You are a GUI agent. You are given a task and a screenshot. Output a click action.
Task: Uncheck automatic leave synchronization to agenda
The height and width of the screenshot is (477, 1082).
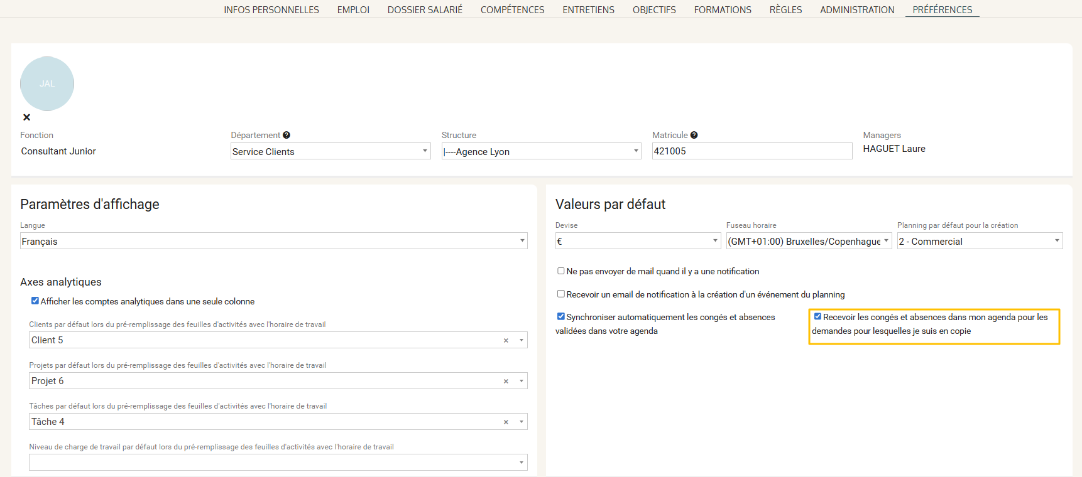tap(561, 316)
